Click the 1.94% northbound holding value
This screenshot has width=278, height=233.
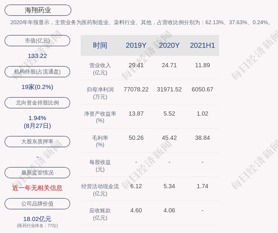coord(37,118)
